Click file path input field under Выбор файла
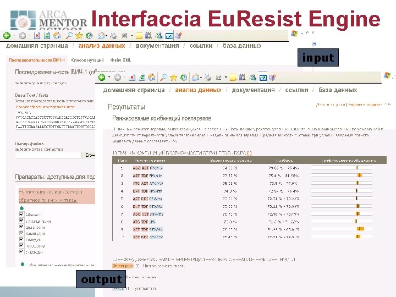The width and height of the screenshot is (396, 297). pos(48,155)
